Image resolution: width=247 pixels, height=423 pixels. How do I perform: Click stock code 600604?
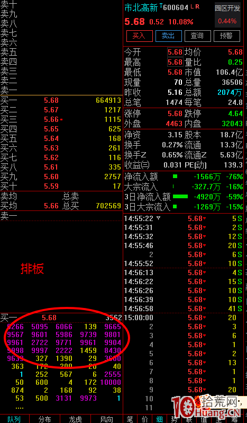(x=176, y=8)
